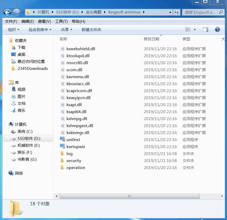The image size is (227, 220).
Task: Select the operation folder icon
Action: coord(62,167)
